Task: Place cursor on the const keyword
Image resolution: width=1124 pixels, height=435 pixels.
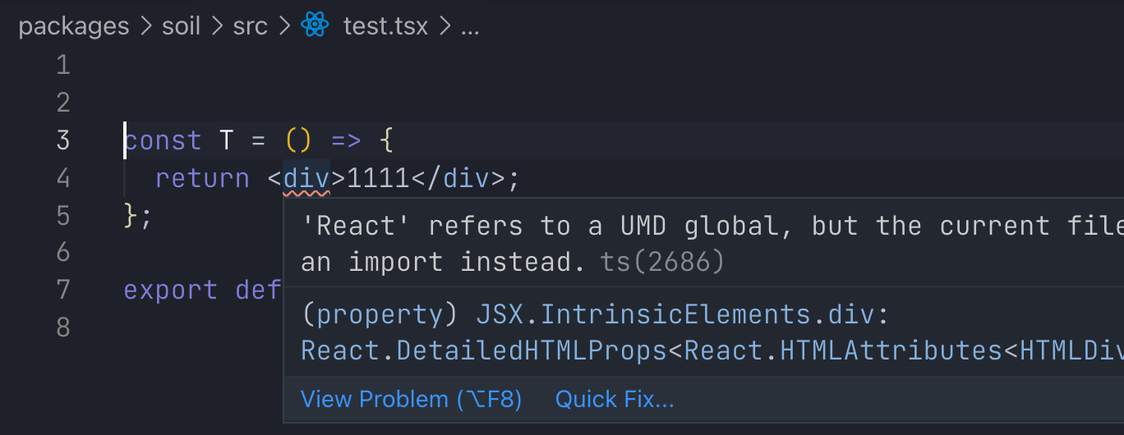Action: tap(163, 140)
